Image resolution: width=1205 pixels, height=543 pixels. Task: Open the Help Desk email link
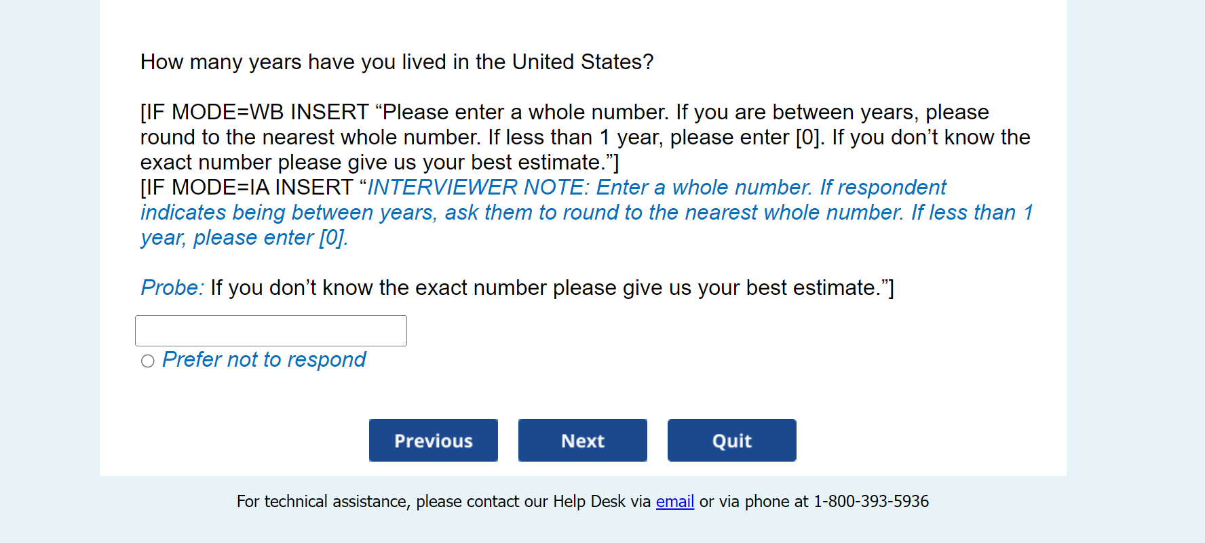(x=674, y=502)
